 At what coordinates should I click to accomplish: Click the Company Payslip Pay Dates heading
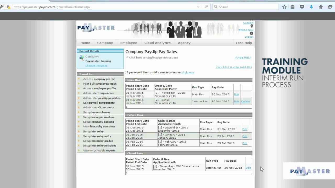[x=151, y=52]
